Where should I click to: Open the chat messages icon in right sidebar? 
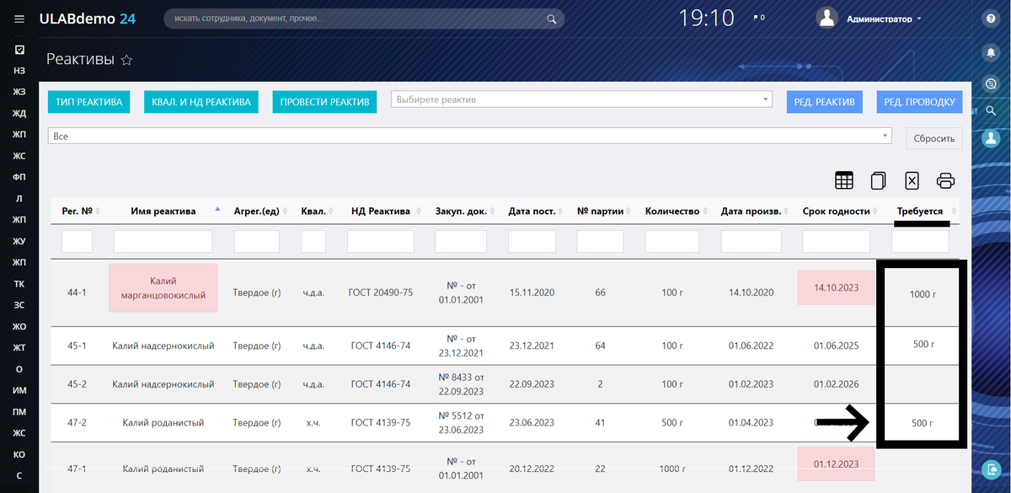[x=991, y=83]
